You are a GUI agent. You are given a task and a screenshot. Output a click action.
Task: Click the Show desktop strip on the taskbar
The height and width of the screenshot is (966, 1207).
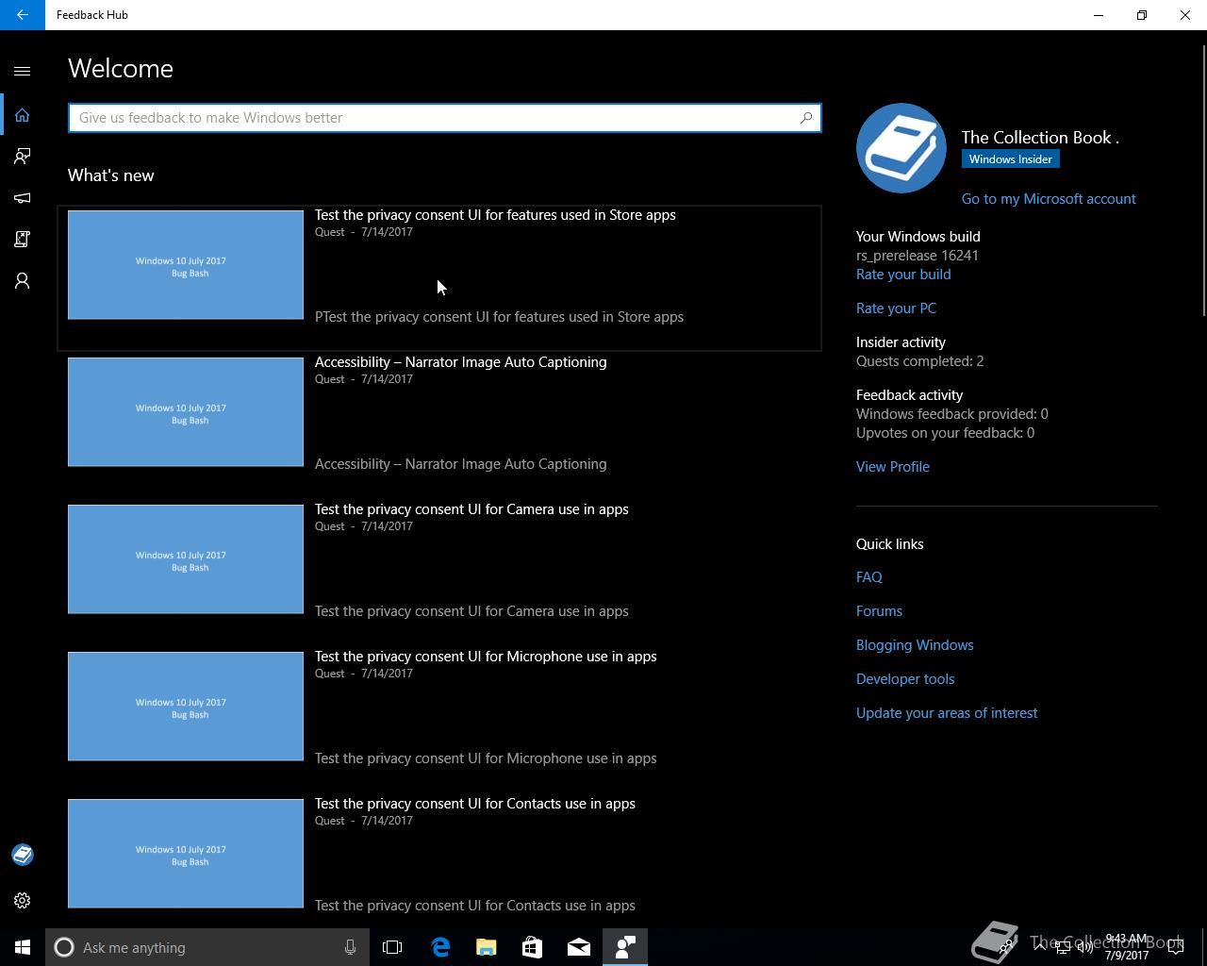point(1204,947)
